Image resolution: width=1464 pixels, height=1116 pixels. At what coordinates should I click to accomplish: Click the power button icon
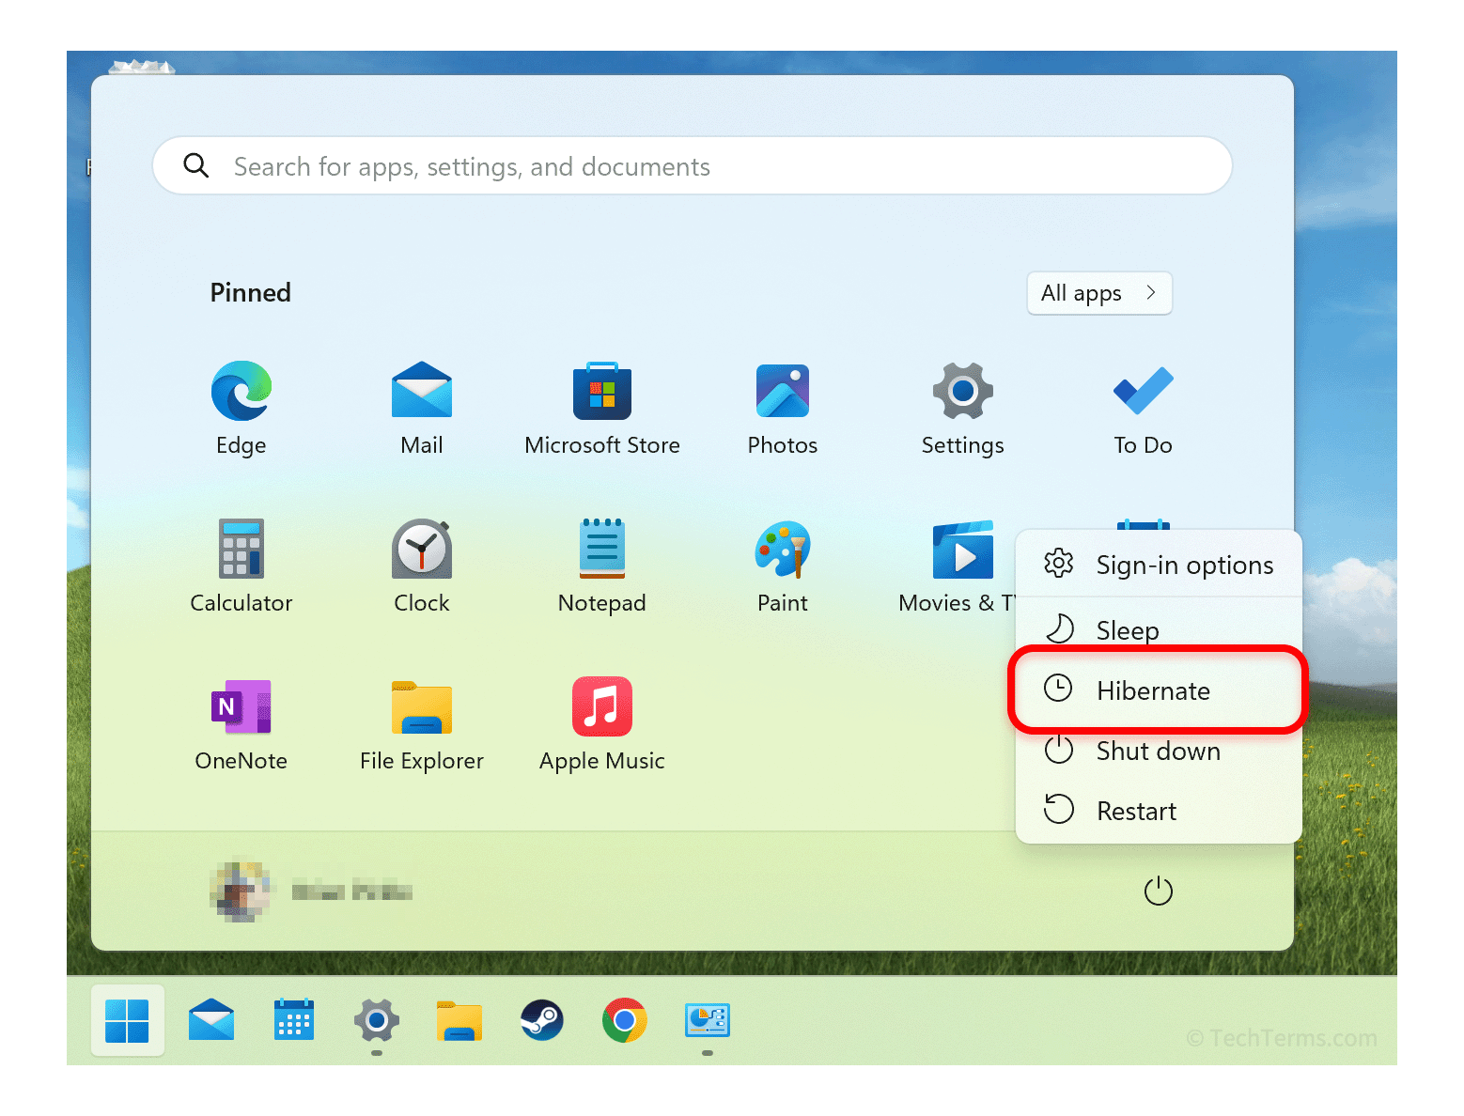(1159, 891)
